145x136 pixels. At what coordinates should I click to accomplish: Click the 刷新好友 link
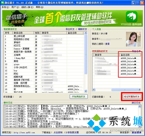(82, 29)
